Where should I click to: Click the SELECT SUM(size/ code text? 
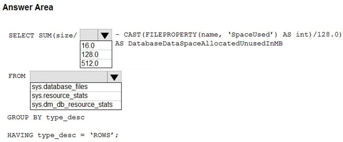(x=43, y=35)
